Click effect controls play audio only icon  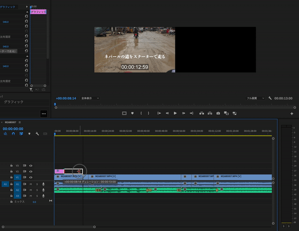tap(37, 90)
